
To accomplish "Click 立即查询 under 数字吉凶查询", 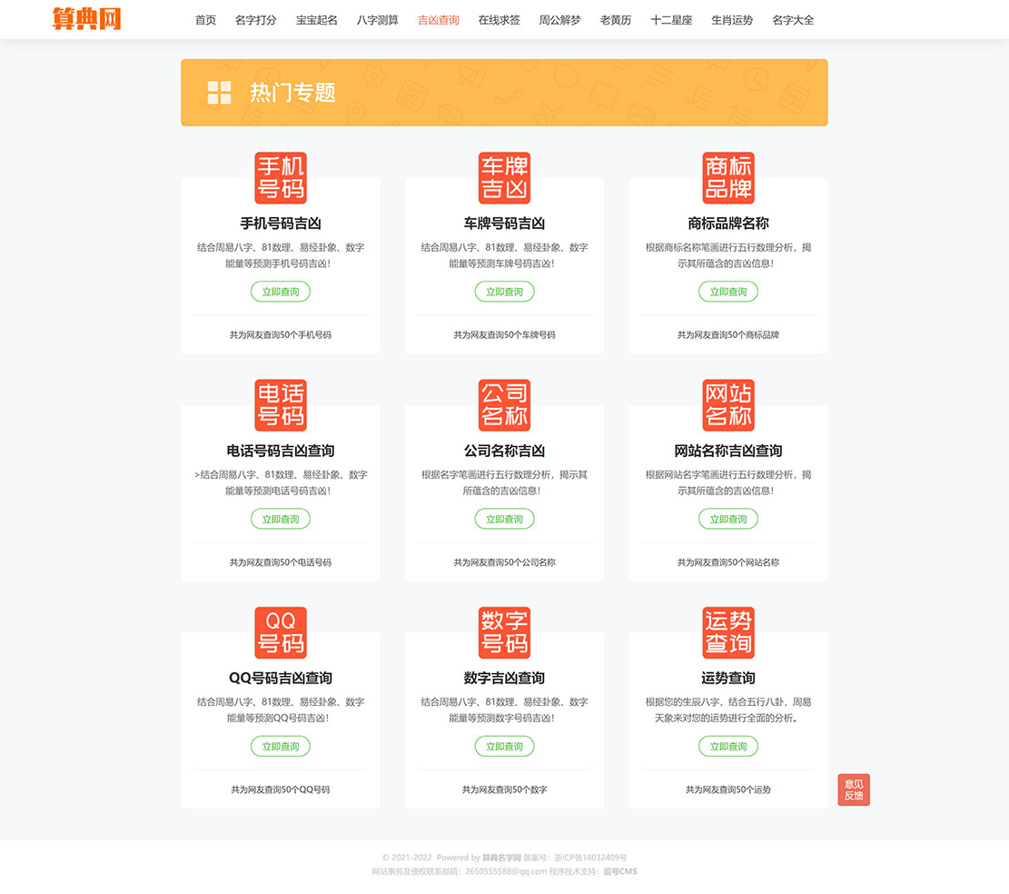I will click(504, 746).
